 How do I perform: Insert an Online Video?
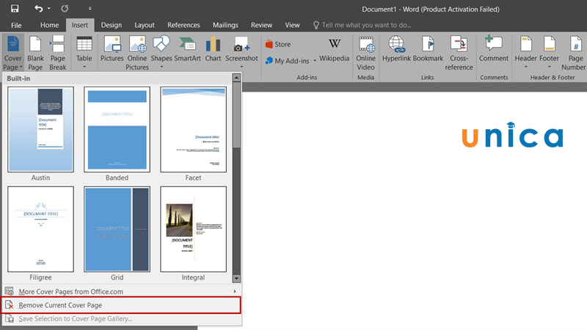tap(365, 52)
